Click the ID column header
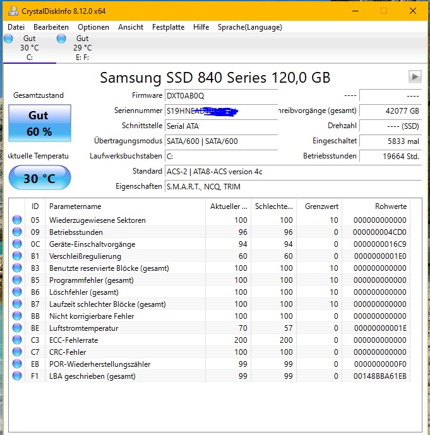Image resolution: width=430 pixels, height=435 pixels. pos(35,206)
